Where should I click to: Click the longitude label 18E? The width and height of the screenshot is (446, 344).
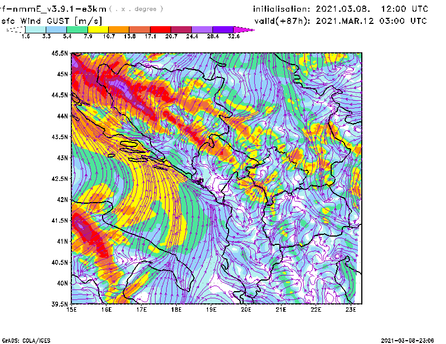click(x=176, y=309)
